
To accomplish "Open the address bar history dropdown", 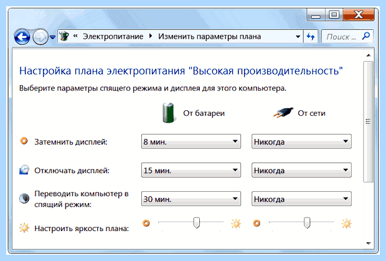I will (298, 37).
